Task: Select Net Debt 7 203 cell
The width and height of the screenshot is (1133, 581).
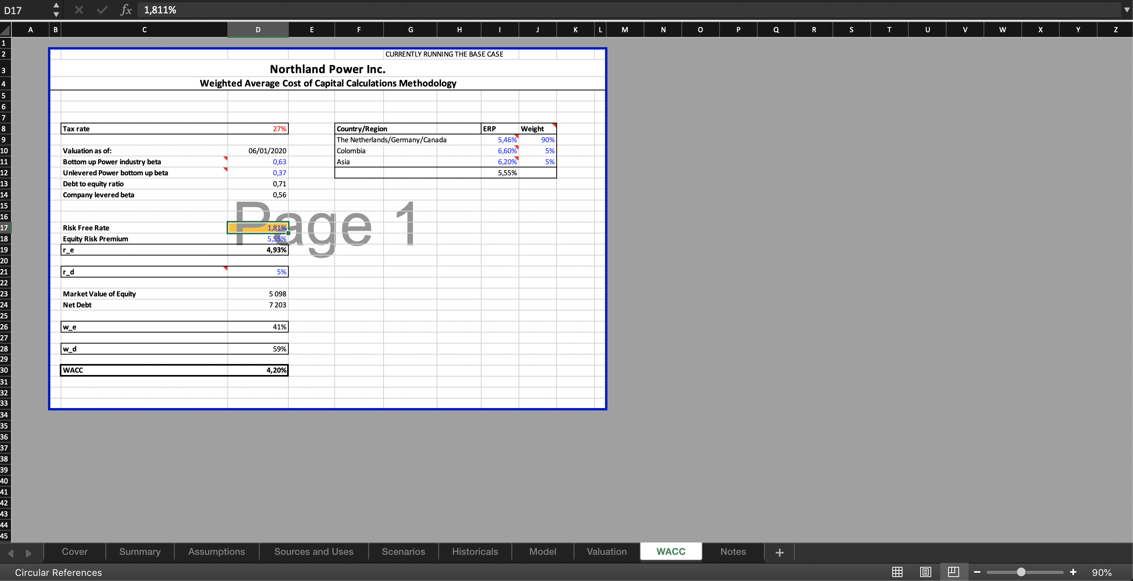Action: pos(258,305)
